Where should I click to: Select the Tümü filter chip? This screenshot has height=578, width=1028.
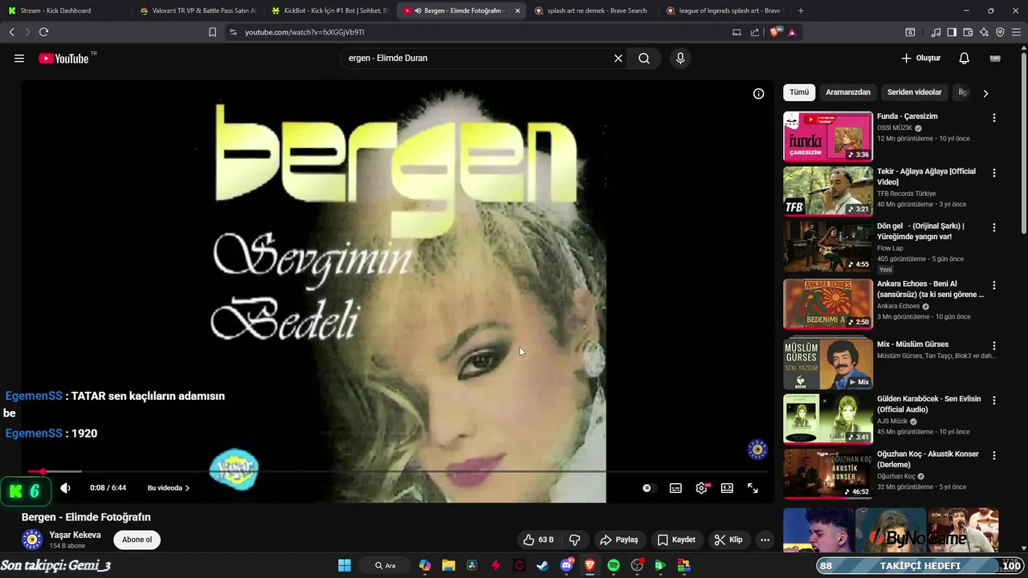(799, 92)
